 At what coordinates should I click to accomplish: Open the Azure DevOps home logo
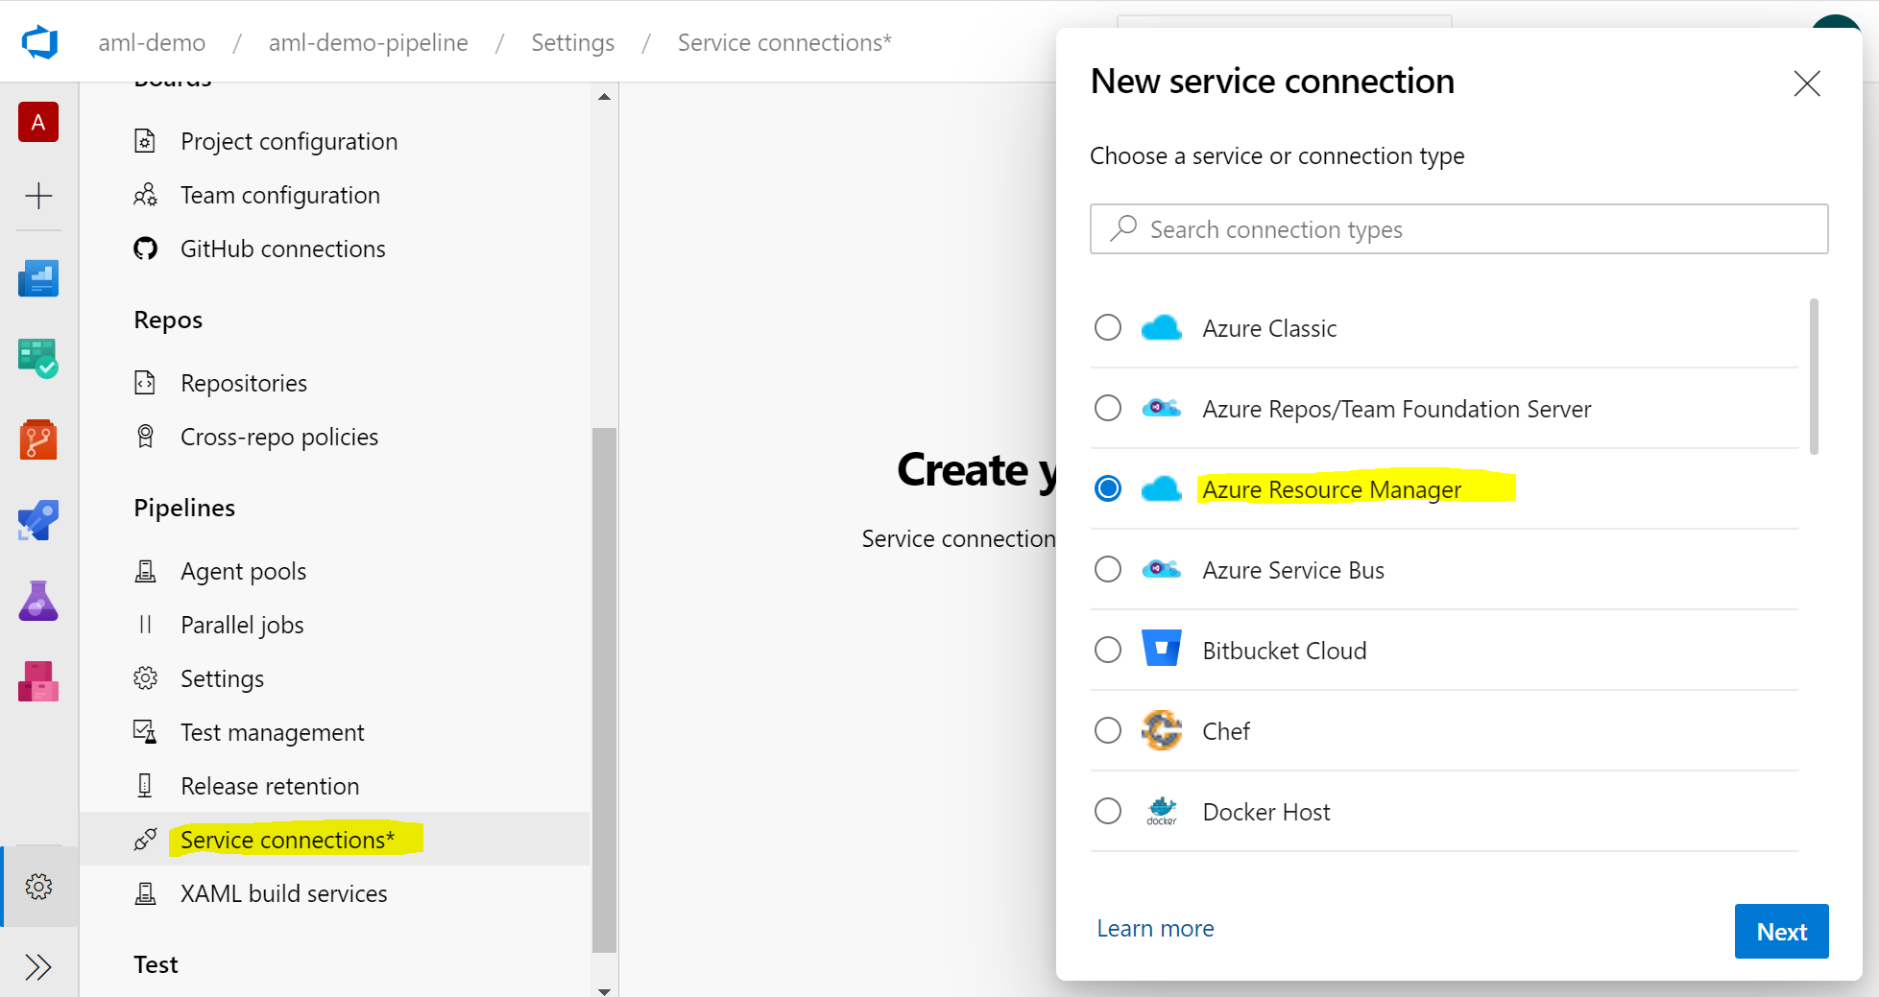click(x=39, y=43)
